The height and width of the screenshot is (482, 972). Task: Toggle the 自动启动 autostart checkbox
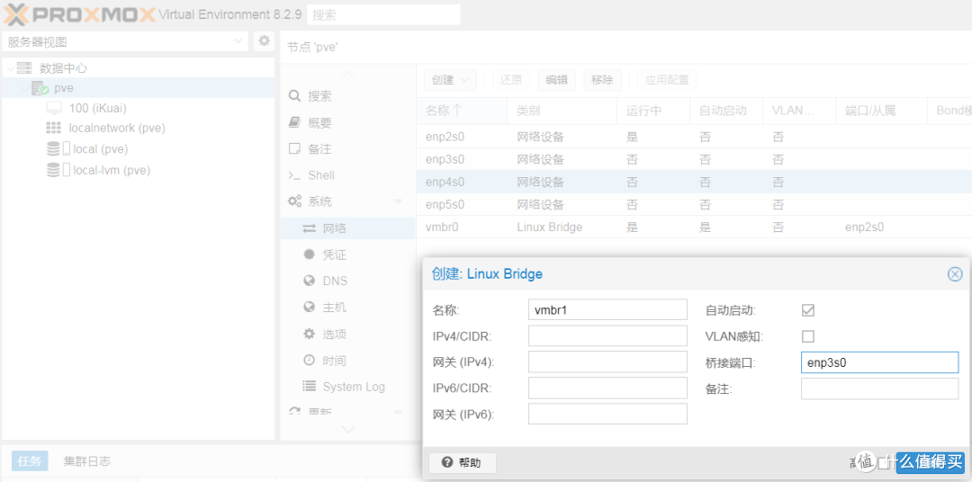coord(807,310)
